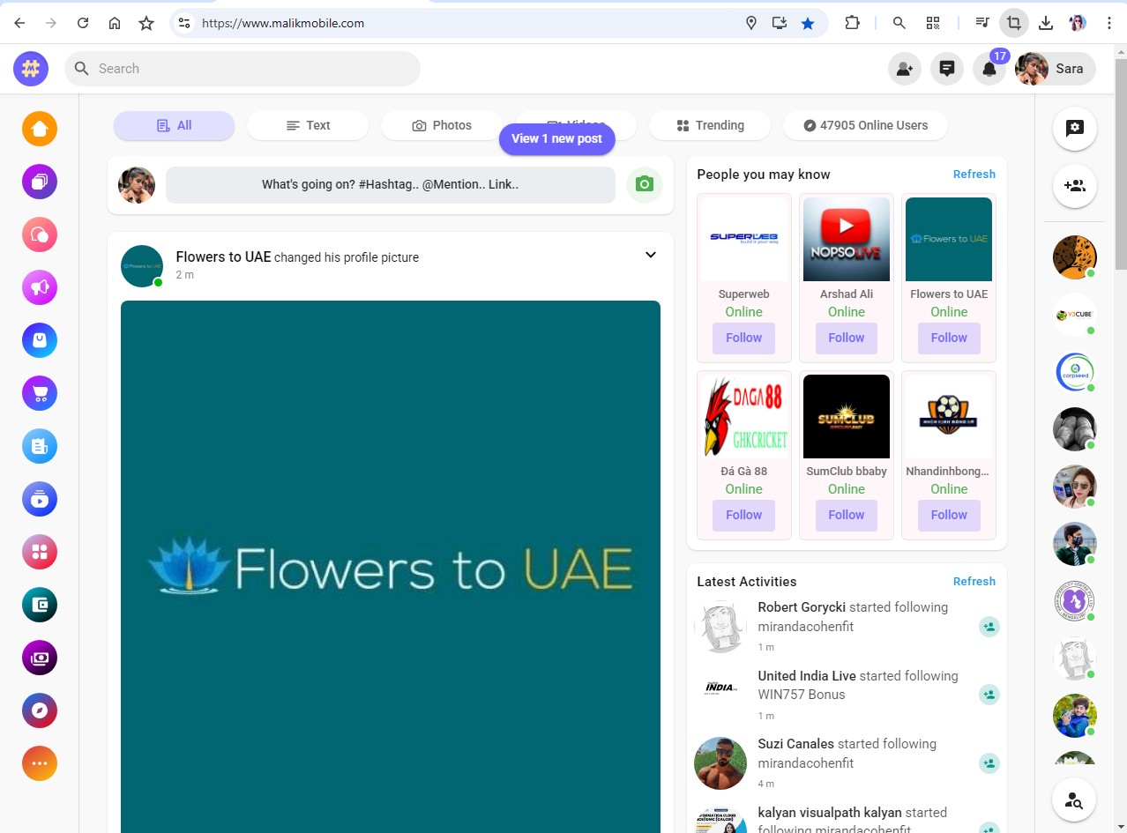Click follow icon beside United India Live activity
This screenshot has height=833, width=1127.
coord(989,695)
